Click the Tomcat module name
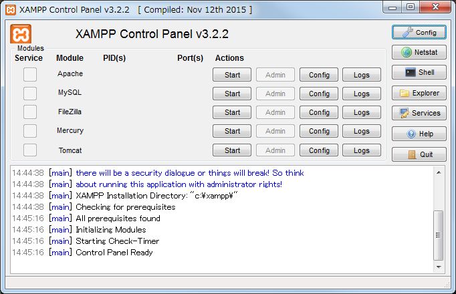 70,150
